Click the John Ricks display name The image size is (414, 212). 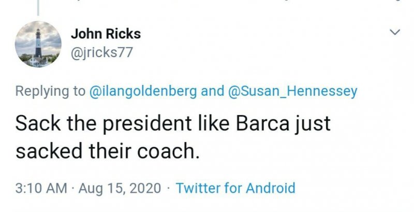coord(105,34)
